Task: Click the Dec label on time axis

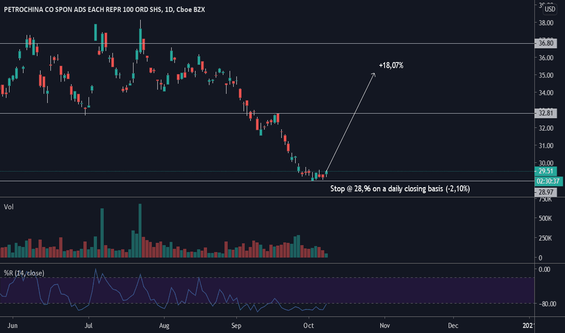Action: (453, 326)
